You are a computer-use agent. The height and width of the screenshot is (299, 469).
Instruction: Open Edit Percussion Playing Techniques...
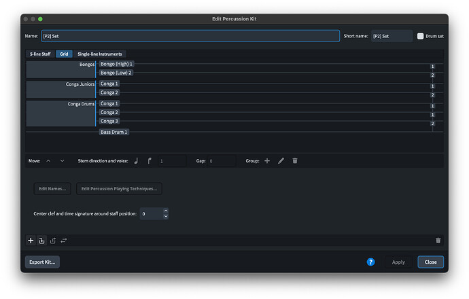pos(119,189)
